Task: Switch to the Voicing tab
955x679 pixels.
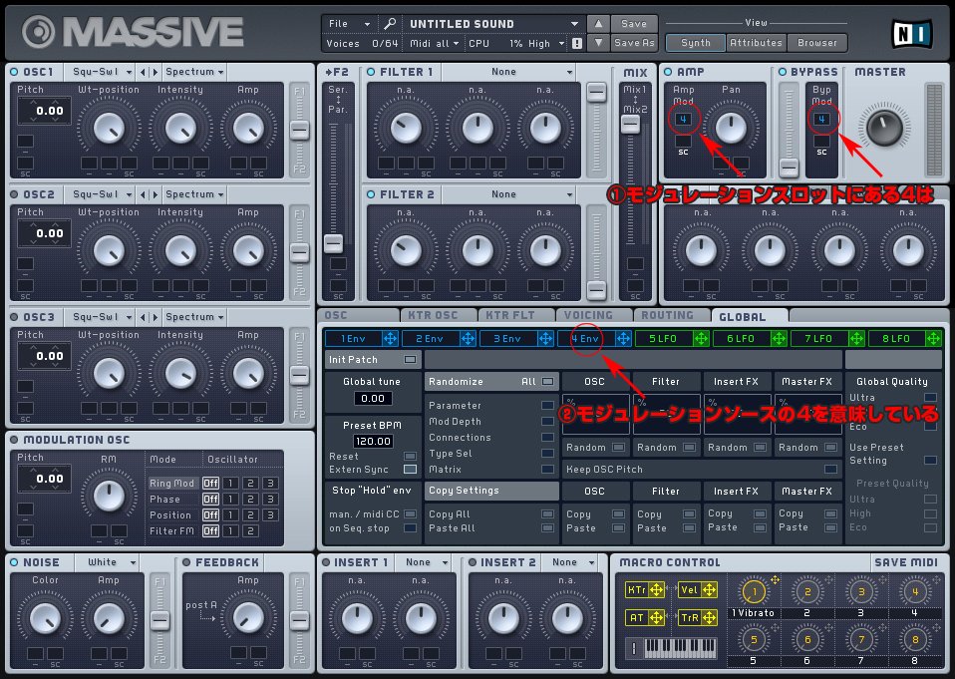Action: point(594,315)
